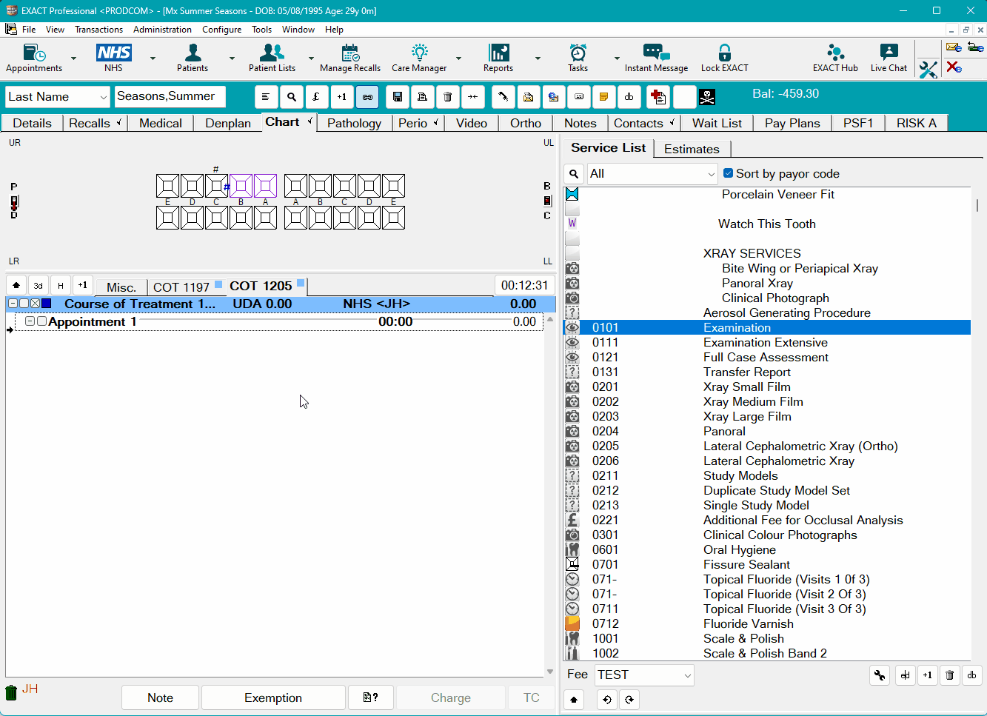Click the blue indicator on COT 1197 tab
The image size is (987, 716).
click(x=218, y=284)
